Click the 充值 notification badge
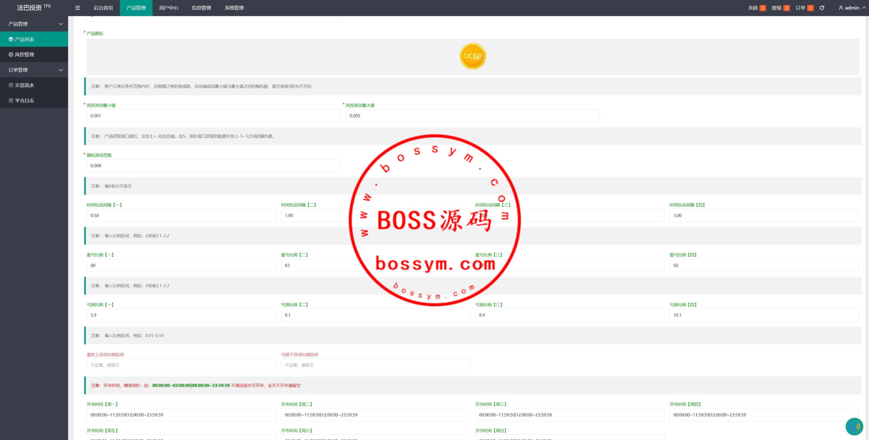 click(763, 8)
